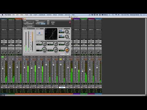147x110 pixels.
Task: Select the highlighted Tom 1 track name
Action: (62, 87)
